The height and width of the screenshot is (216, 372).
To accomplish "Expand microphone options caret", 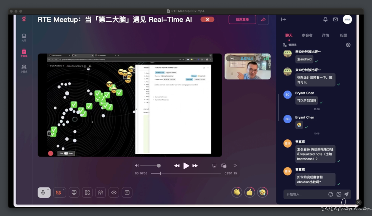I will point(48,190).
